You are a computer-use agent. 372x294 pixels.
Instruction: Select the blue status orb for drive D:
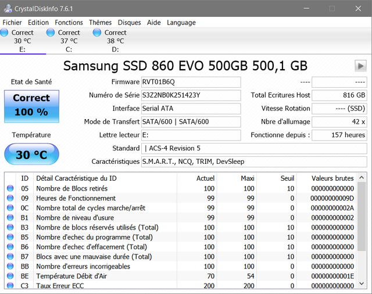coord(97,33)
